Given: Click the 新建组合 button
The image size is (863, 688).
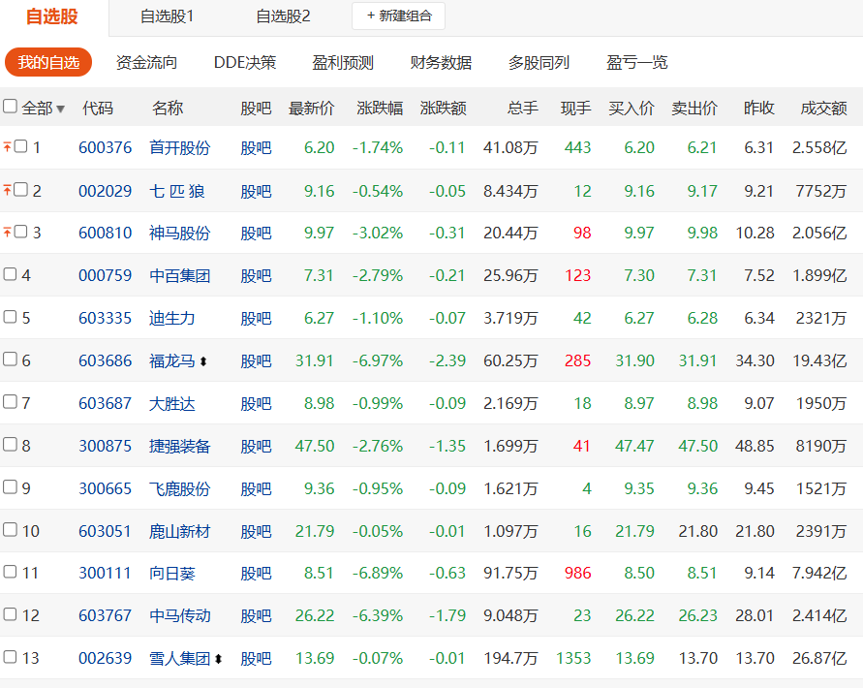Looking at the screenshot, I should (398, 16).
